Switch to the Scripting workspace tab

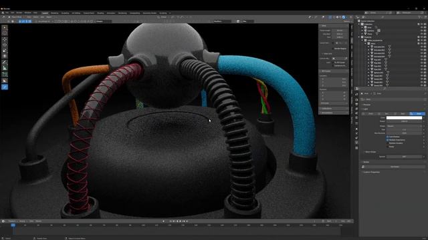[x=163, y=13]
